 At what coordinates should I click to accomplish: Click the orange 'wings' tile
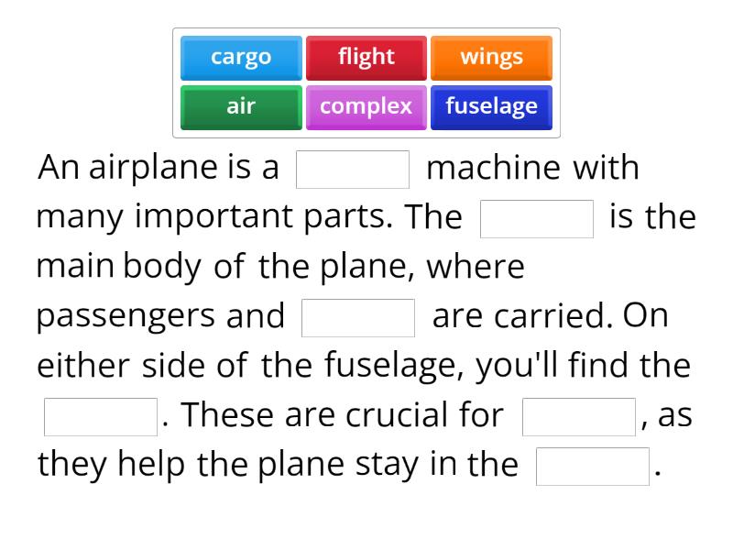click(x=491, y=57)
